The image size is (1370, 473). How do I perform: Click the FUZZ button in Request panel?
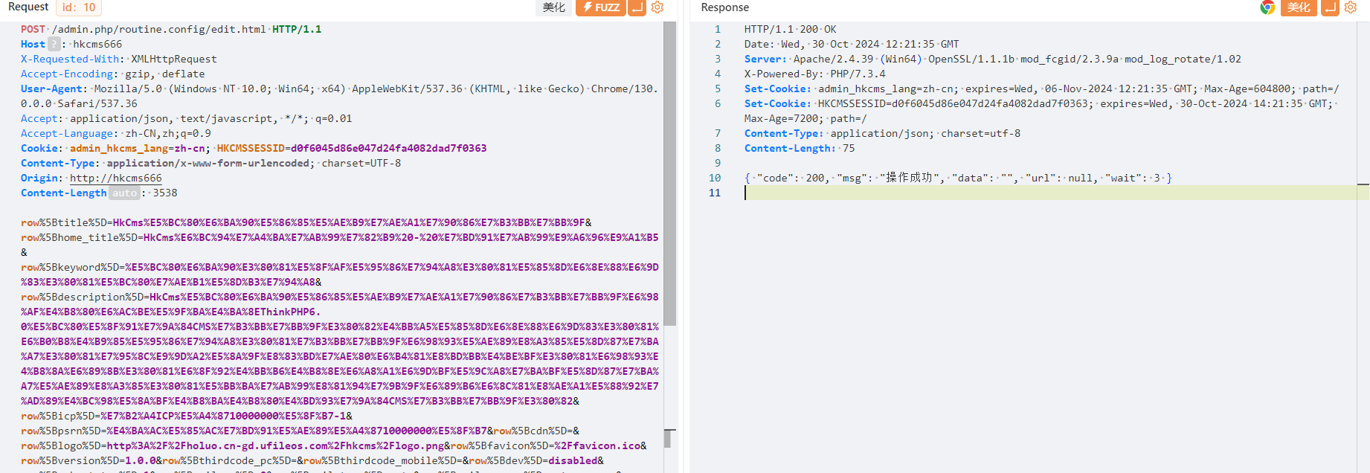(x=600, y=7)
